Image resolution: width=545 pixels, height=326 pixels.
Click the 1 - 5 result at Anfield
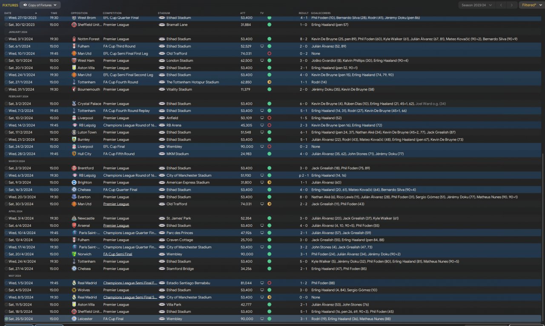(304, 118)
